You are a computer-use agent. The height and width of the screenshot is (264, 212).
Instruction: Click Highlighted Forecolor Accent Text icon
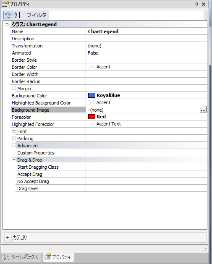click(x=92, y=124)
